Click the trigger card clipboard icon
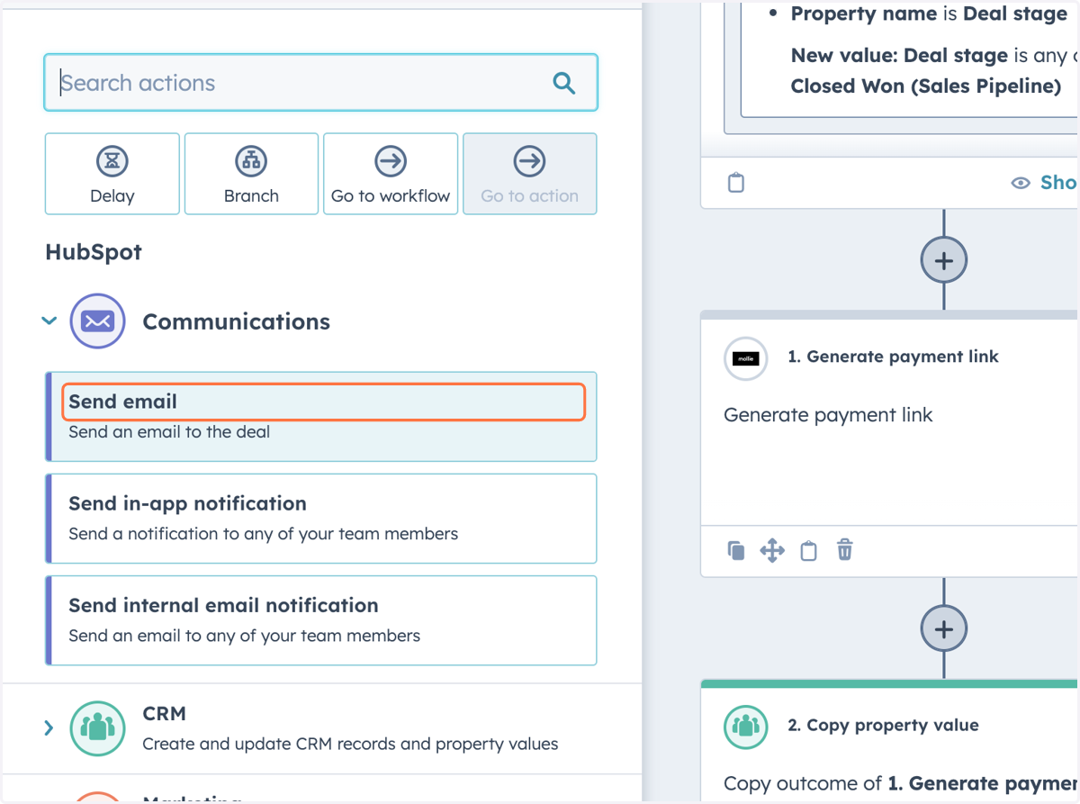This screenshot has height=804, width=1080. (x=736, y=183)
